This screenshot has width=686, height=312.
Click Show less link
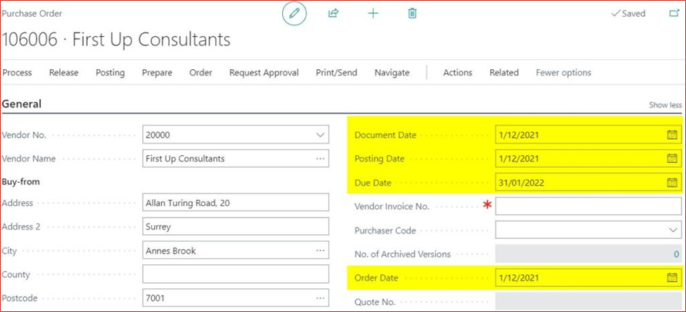click(664, 105)
